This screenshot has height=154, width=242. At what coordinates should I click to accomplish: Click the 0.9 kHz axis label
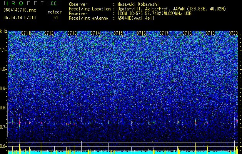click(3, 89)
